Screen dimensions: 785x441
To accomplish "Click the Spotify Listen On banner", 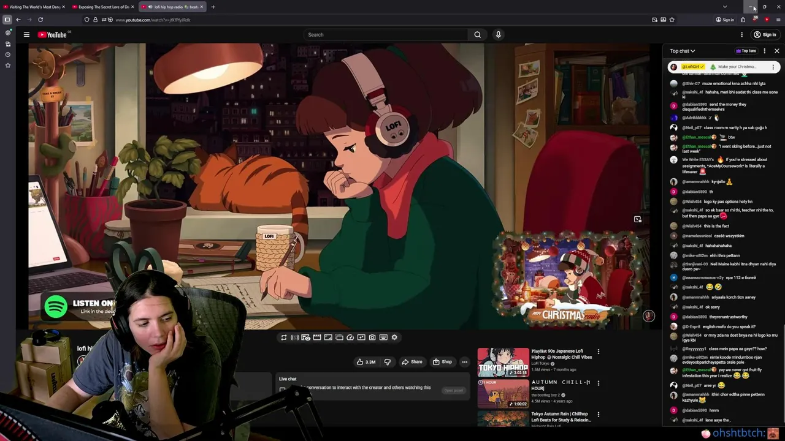I will 78,306.
